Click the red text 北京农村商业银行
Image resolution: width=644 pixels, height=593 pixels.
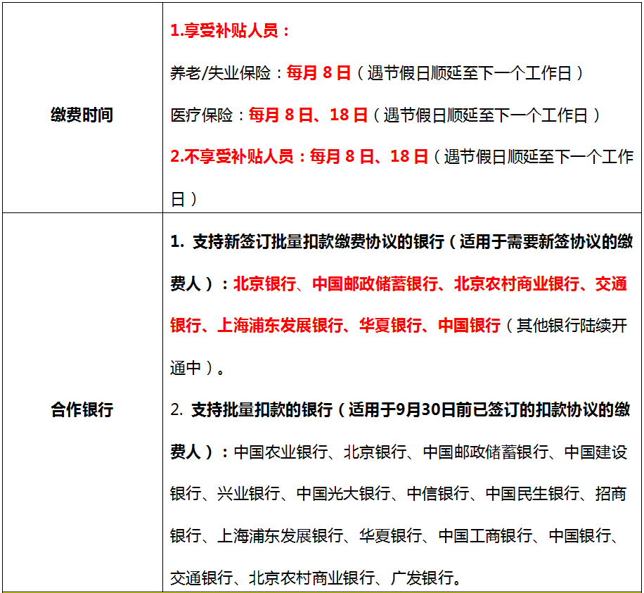[x=517, y=284]
